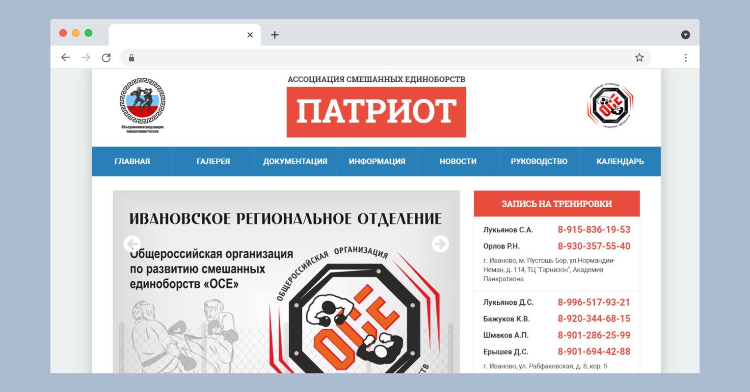The image size is (750, 392).
Task: Open the ИНФОРМАЦИЯ menu item
Action: coord(377,161)
